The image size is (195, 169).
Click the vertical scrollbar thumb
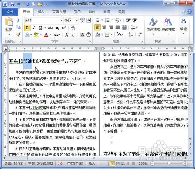pyautogui.click(x=190, y=100)
